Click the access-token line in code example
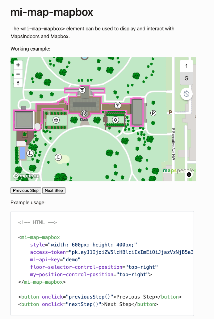The width and height of the screenshot is (214, 319). [112, 252]
